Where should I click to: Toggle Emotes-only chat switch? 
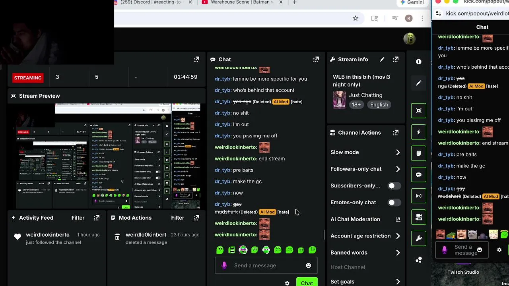(394, 202)
